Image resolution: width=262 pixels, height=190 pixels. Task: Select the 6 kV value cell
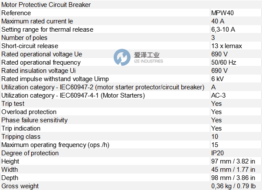pyautogui.click(x=218, y=79)
